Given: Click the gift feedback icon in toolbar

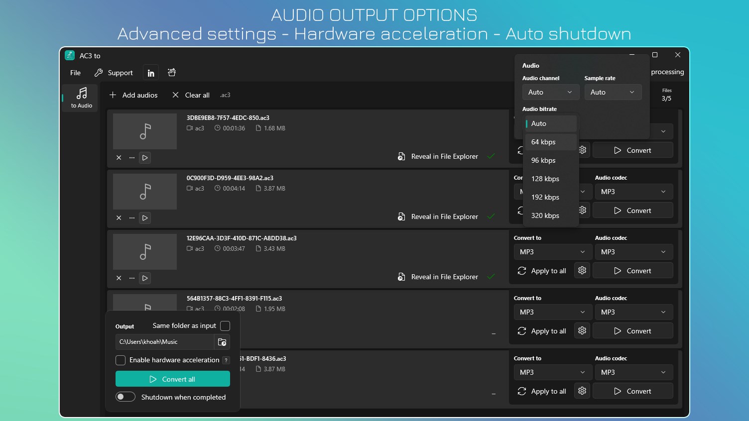Looking at the screenshot, I should (x=171, y=72).
